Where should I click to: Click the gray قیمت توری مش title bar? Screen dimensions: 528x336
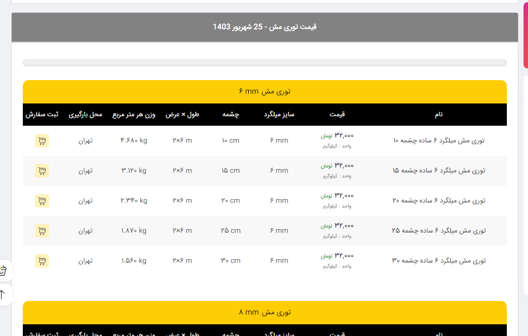pyautogui.click(x=265, y=27)
